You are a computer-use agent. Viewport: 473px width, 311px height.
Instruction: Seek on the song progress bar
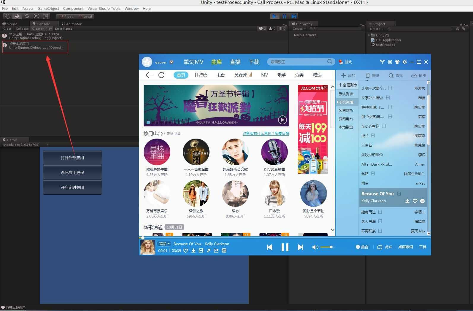[x=285, y=238]
